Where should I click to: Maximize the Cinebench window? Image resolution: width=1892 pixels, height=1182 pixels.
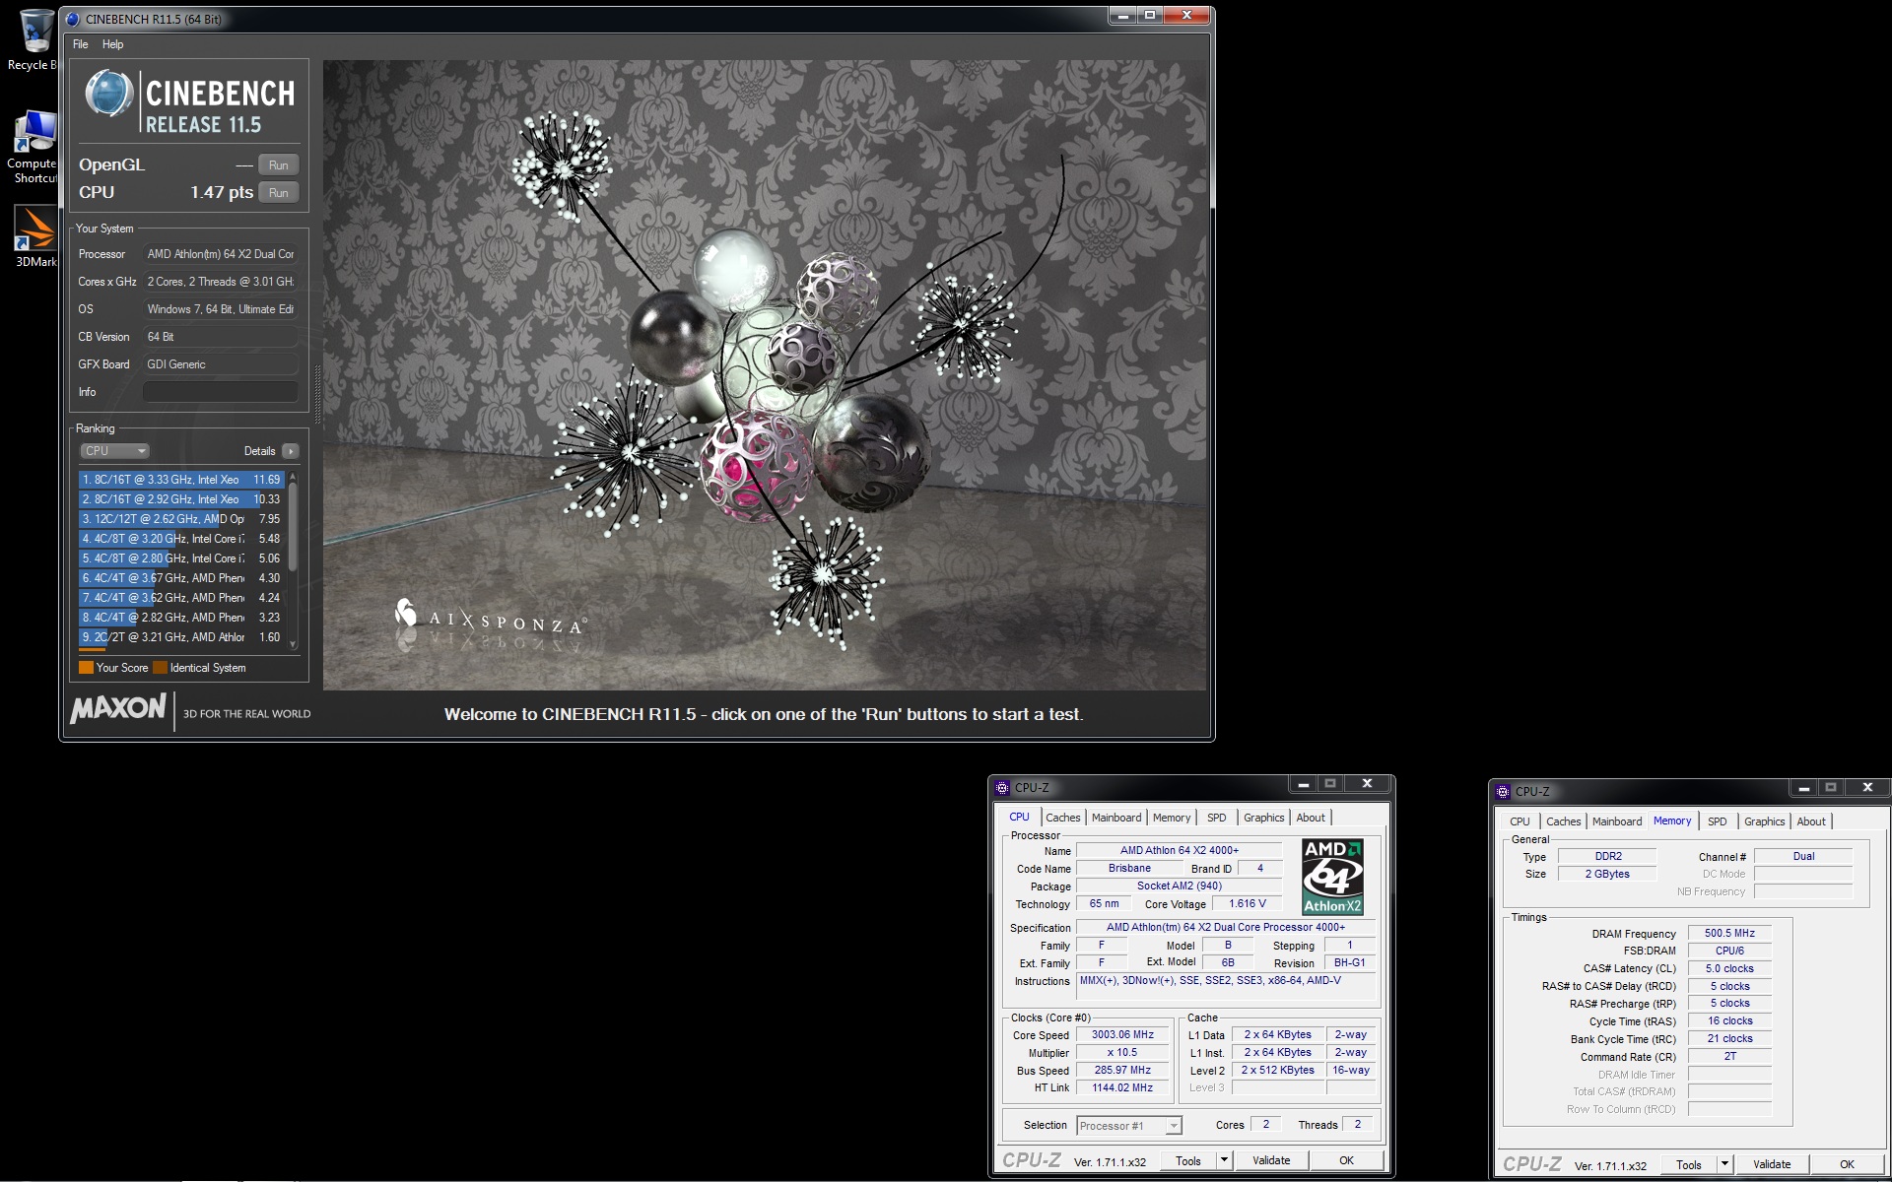(x=1150, y=15)
